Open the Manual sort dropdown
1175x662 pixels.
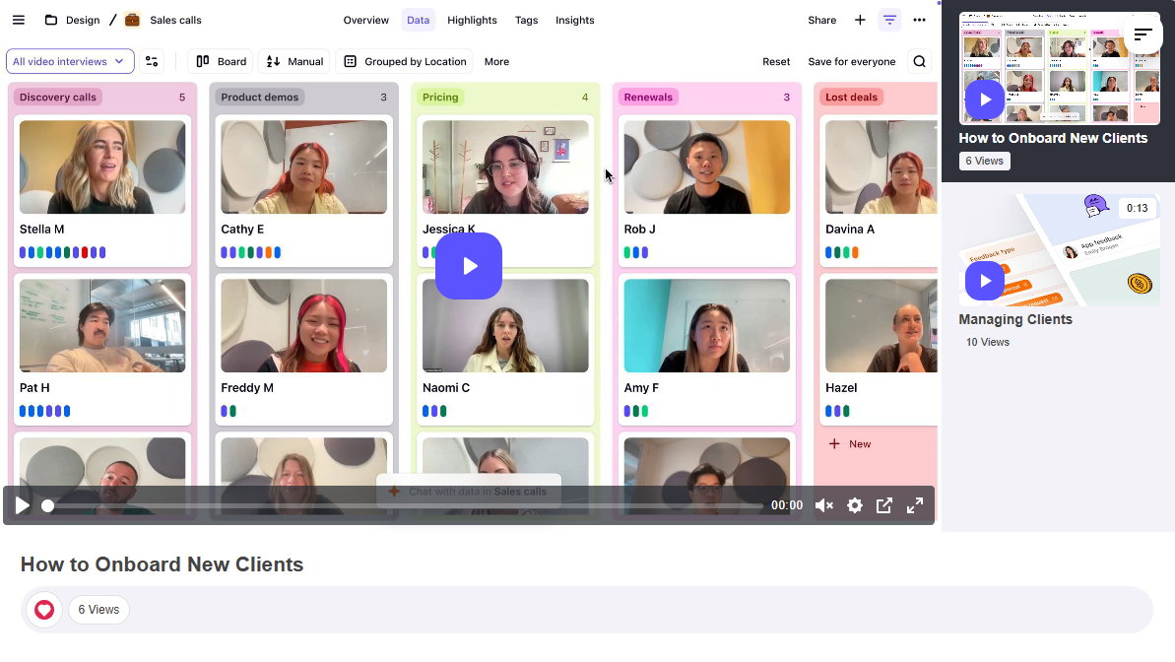click(x=294, y=61)
